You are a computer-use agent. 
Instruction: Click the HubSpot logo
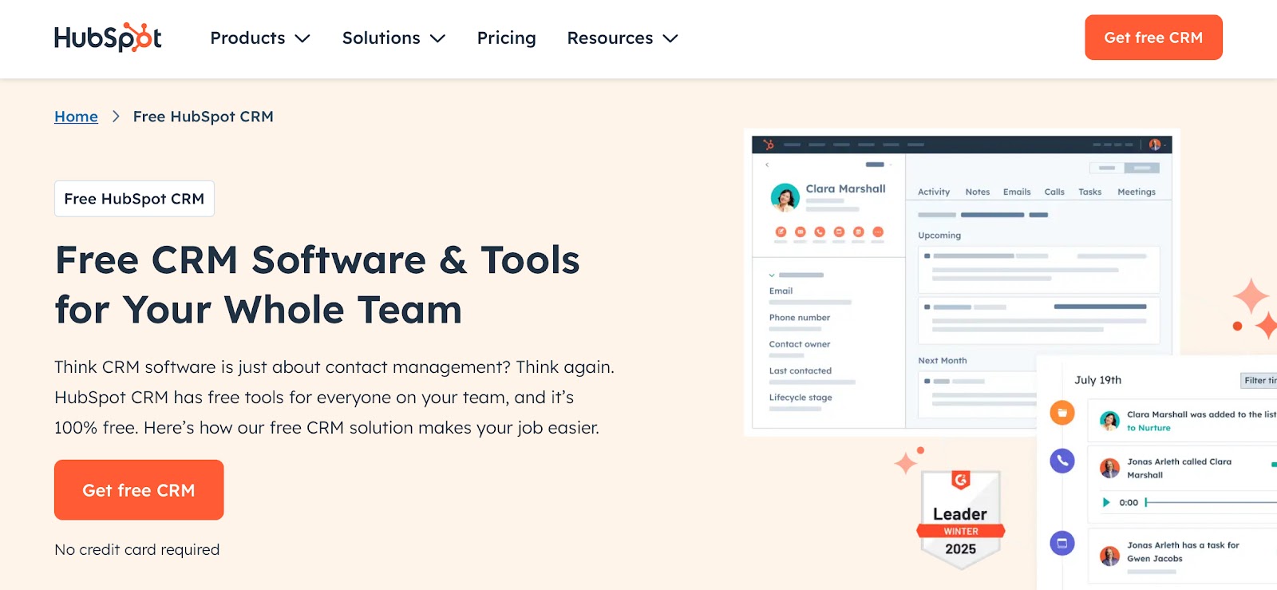click(x=108, y=38)
